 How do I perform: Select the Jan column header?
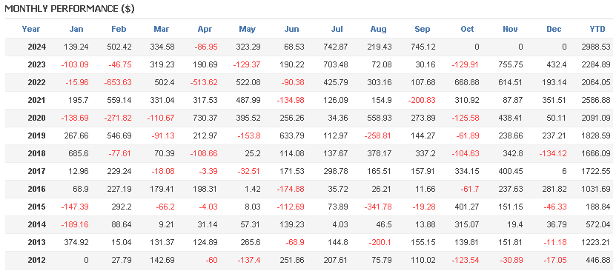click(x=76, y=29)
